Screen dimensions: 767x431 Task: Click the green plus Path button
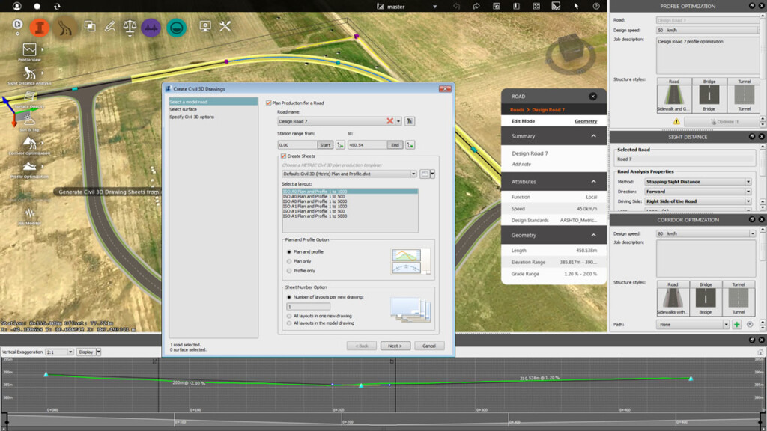pyautogui.click(x=737, y=325)
